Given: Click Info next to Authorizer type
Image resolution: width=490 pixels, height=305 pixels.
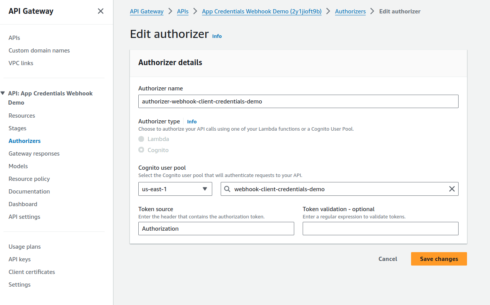Looking at the screenshot, I should click(192, 121).
